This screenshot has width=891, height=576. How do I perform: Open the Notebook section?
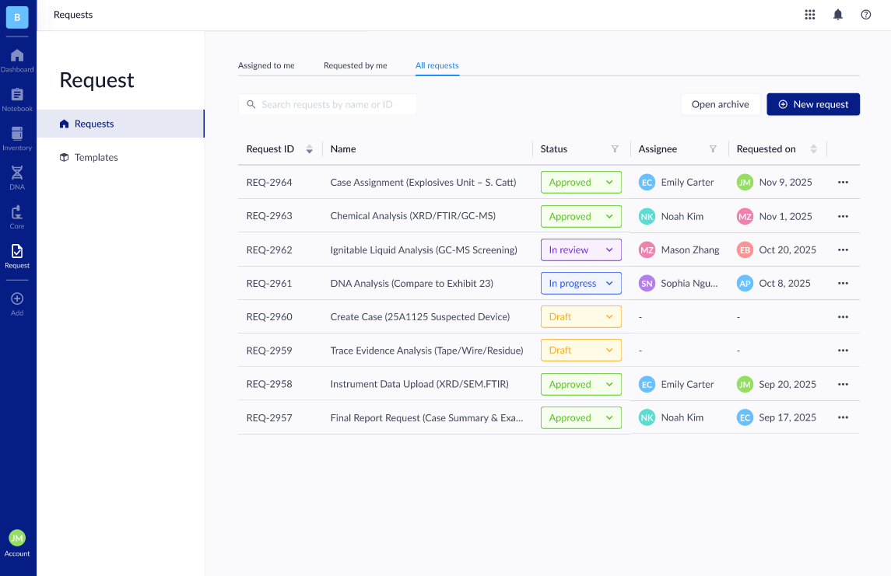pyautogui.click(x=17, y=99)
